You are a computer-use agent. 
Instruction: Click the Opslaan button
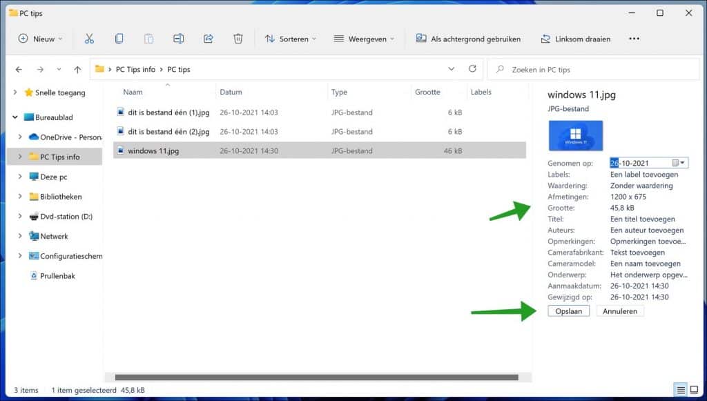tap(568, 311)
